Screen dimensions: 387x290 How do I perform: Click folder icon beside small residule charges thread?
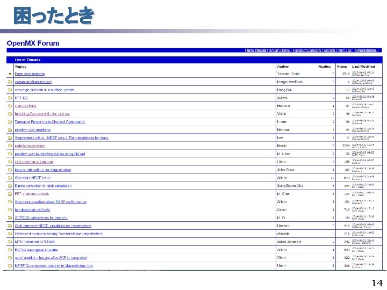point(10,258)
